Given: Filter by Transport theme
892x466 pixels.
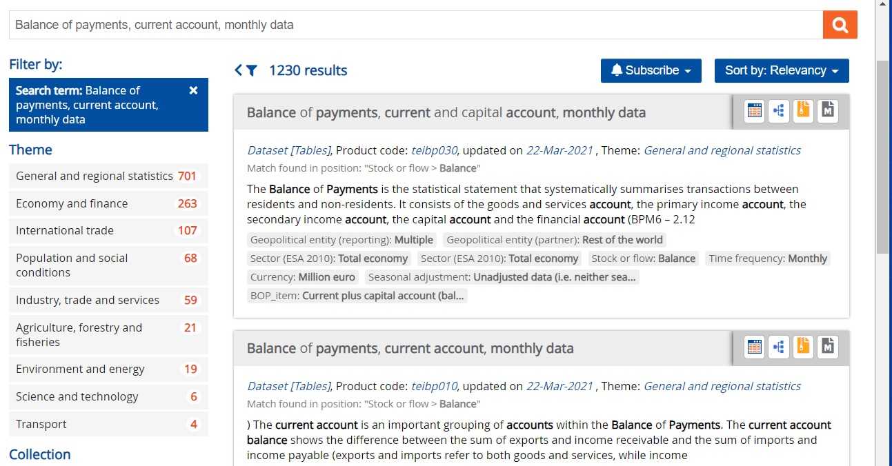Looking at the screenshot, I should [108, 424].
